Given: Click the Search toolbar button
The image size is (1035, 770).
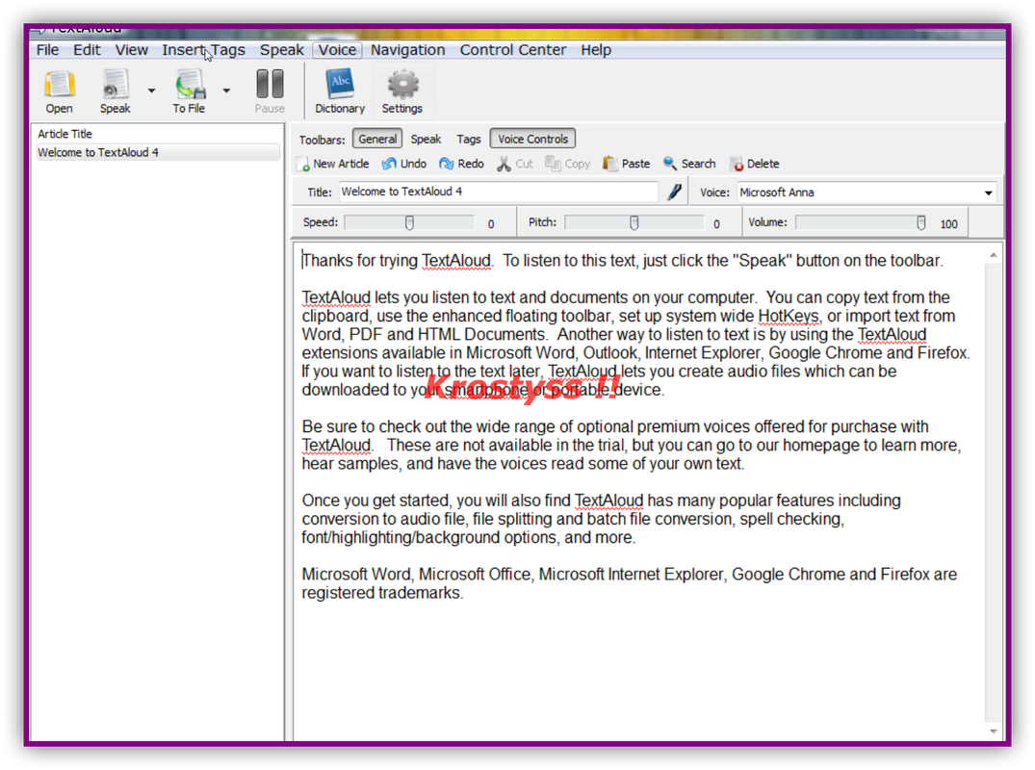Looking at the screenshot, I should [x=689, y=164].
